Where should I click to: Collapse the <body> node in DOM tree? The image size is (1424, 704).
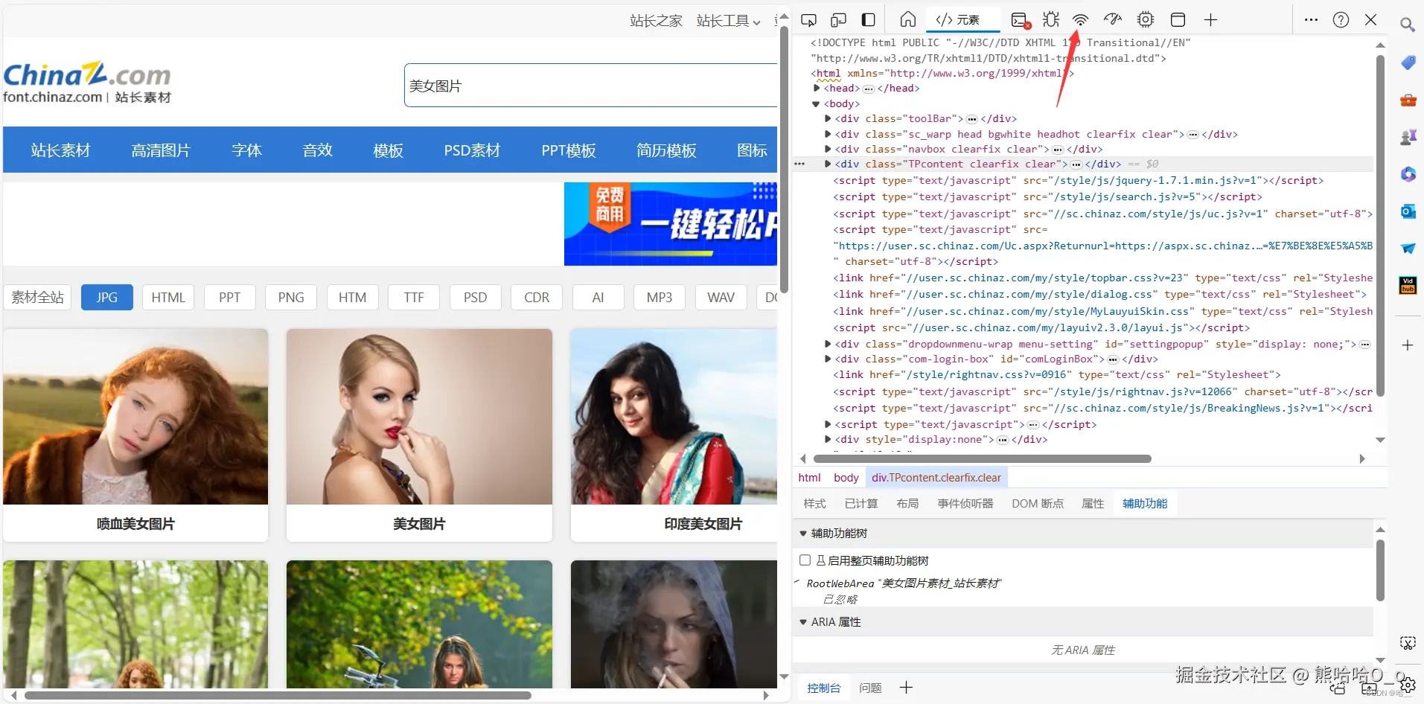pyautogui.click(x=817, y=104)
